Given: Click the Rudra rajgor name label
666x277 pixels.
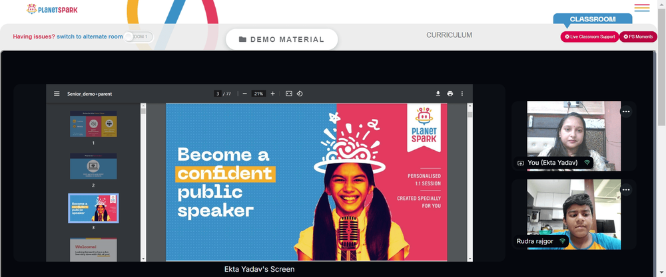Looking at the screenshot, I should [x=535, y=241].
